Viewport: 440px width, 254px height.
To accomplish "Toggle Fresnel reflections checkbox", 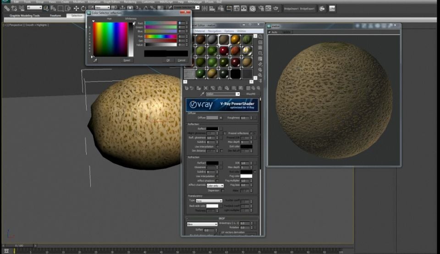I will 251,133.
